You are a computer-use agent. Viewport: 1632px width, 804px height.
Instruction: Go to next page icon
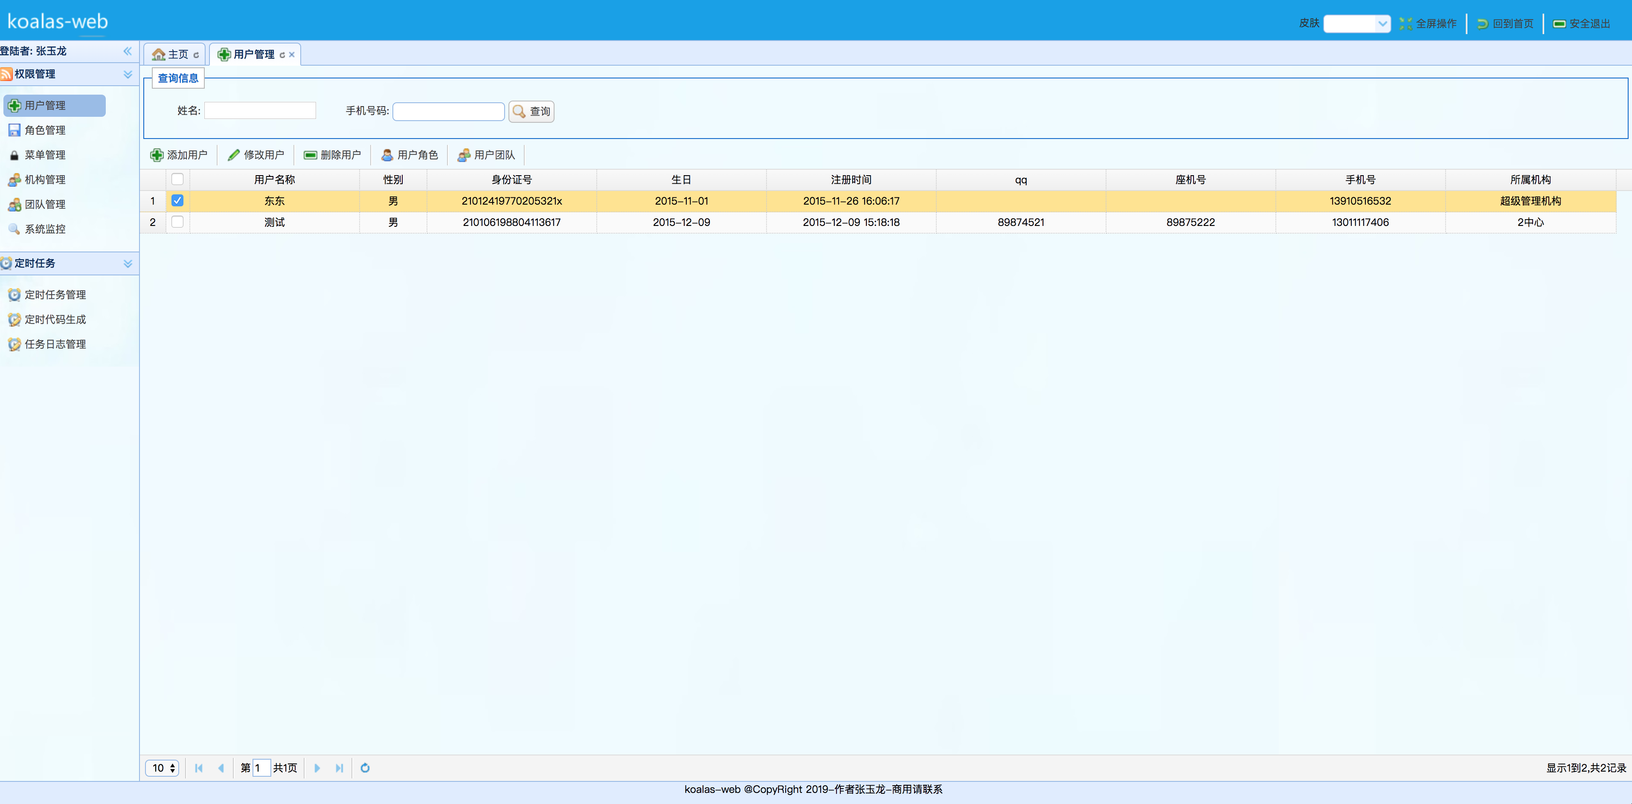click(x=317, y=768)
